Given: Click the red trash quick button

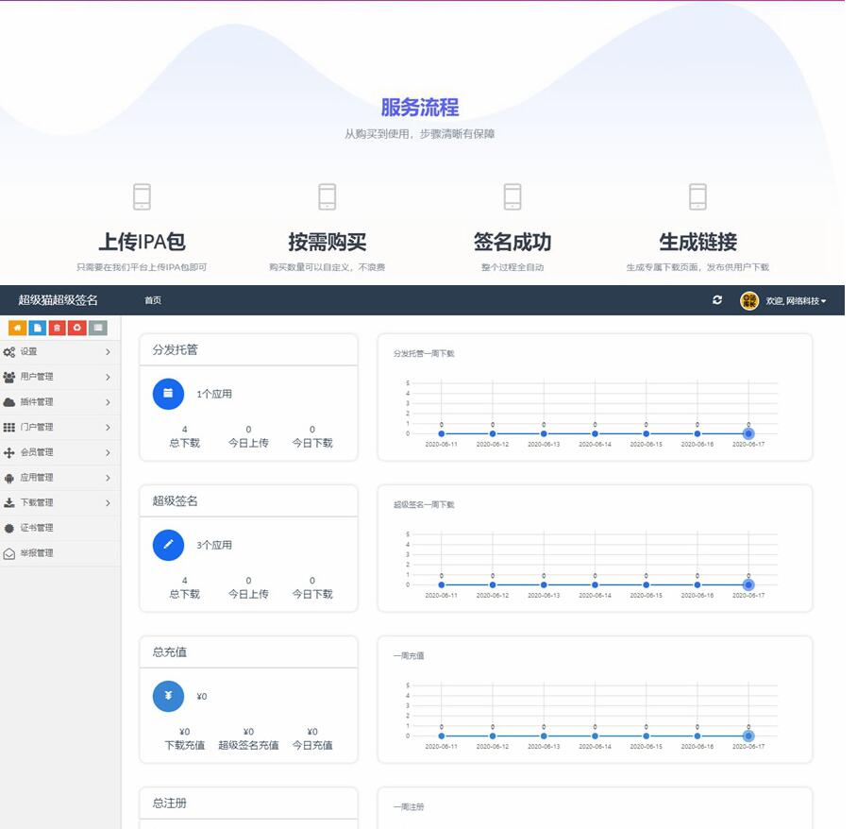Looking at the screenshot, I should click(57, 328).
